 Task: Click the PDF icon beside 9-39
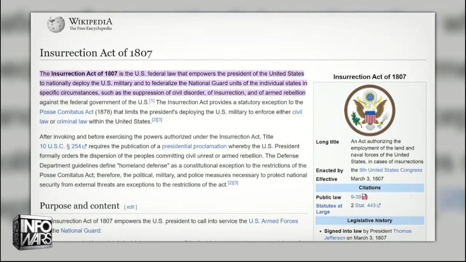365,197
